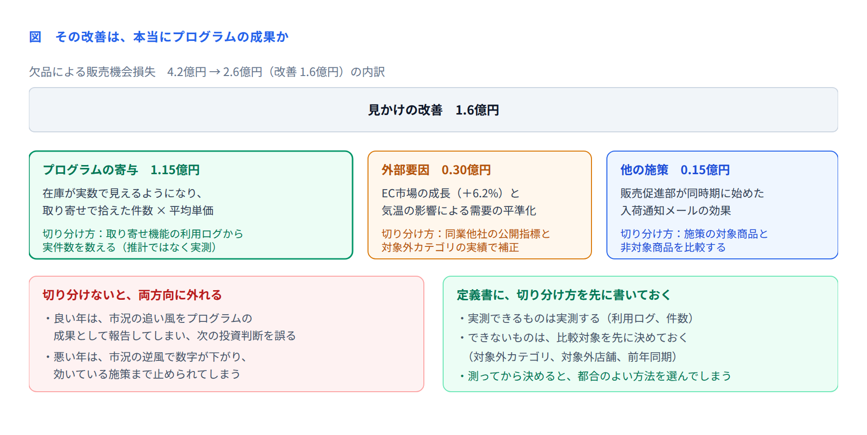Click blue note 切り分け方:施策の対象商品と
Viewport: 867px width, 435px height.
pos(695,233)
